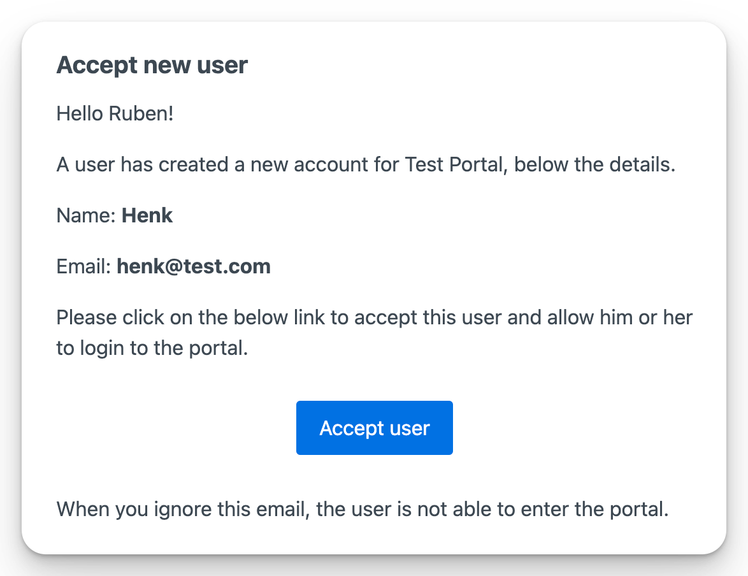Click the henk@test.com email address
Viewport: 748px width, 576px height.
[x=194, y=266]
